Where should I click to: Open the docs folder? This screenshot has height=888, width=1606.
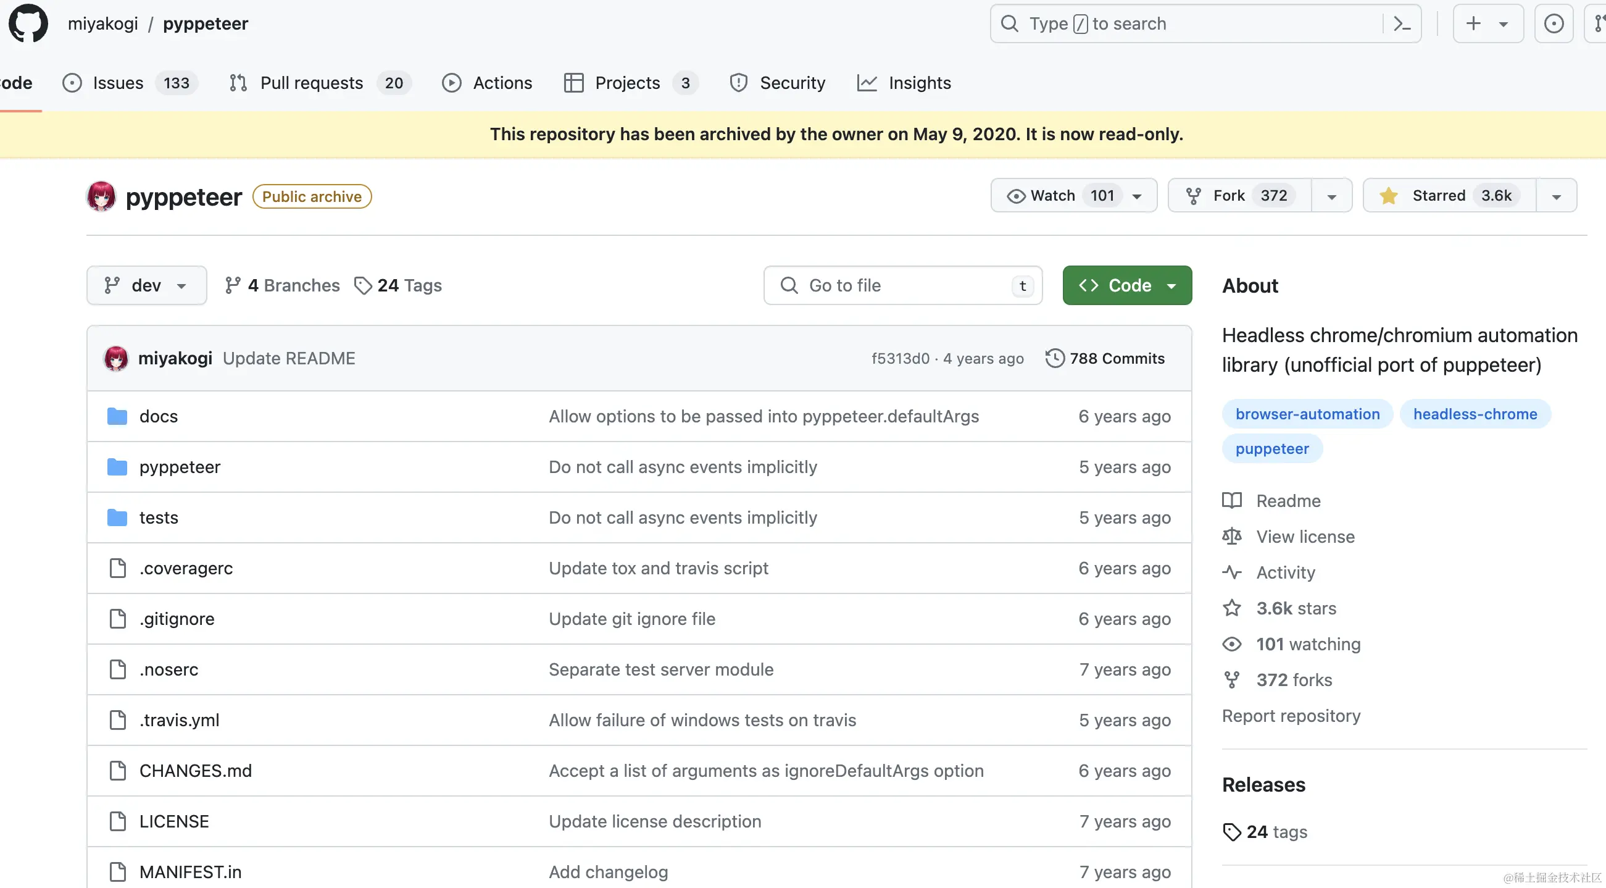click(x=159, y=416)
